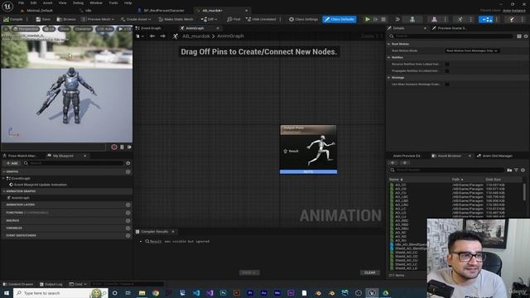The image size is (530, 298).
Task: Click the graph navigate forward arrow
Action: pyautogui.click(x=162, y=36)
